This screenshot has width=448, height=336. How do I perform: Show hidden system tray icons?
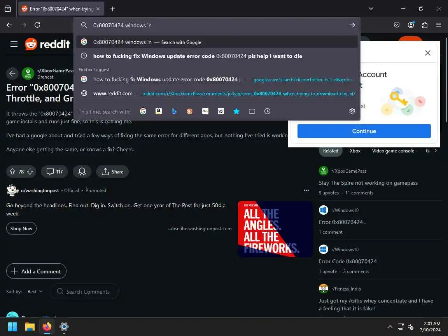tap(390, 327)
